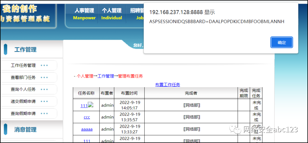The width and height of the screenshot is (308, 143).
Task: Open 递交假期申请 from the sidebar
Action: tap(23, 101)
